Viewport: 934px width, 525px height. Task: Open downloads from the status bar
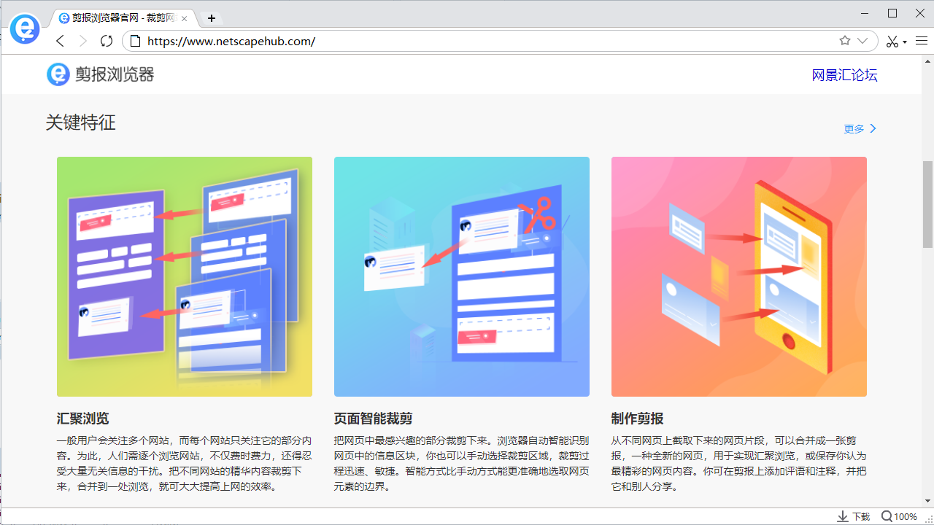click(853, 516)
